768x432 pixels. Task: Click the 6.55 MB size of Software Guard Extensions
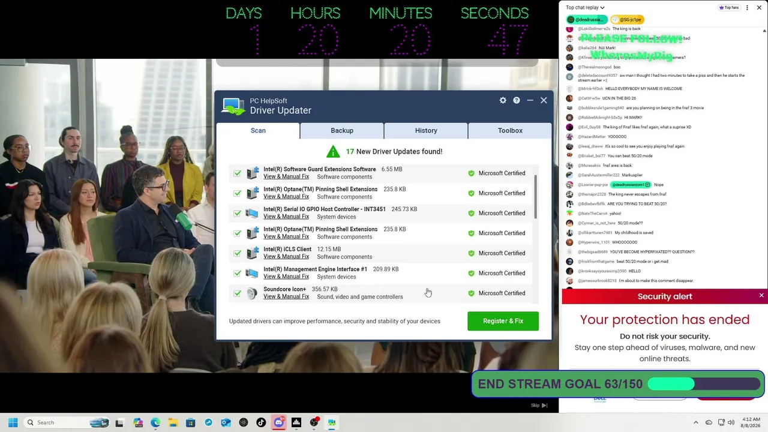[x=392, y=169]
